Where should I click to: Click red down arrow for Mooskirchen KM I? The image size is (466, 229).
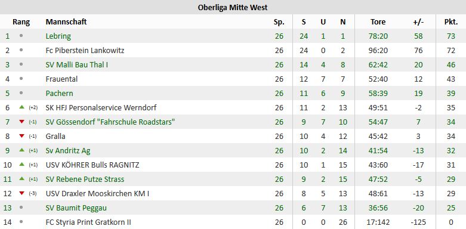coord(21,193)
